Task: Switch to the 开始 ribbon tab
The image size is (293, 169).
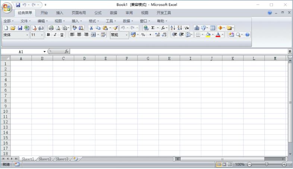Action: [x=44, y=13]
